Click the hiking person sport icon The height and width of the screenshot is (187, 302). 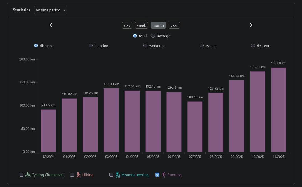tap(79, 175)
